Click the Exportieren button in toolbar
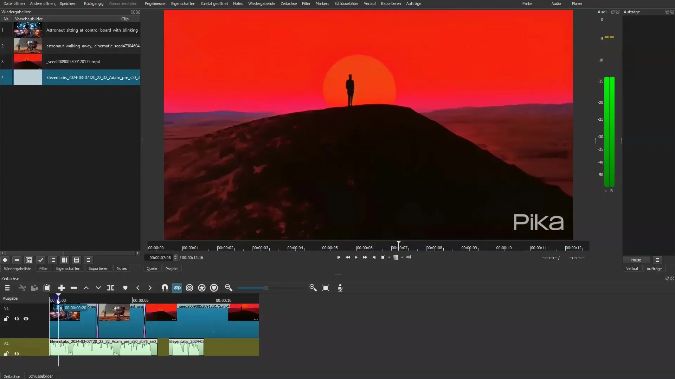The image size is (675, 379). [x=391, y=3]
